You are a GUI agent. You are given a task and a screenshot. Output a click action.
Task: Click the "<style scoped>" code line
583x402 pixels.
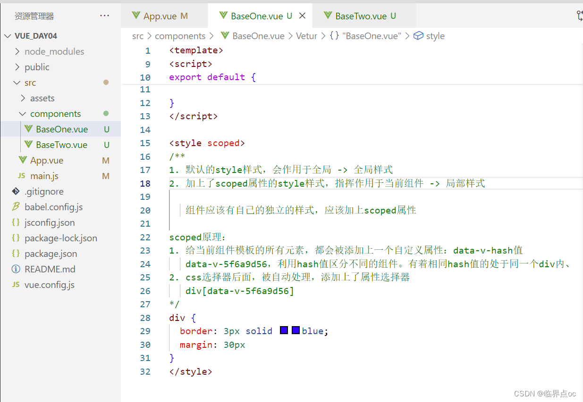coord(207,143)
